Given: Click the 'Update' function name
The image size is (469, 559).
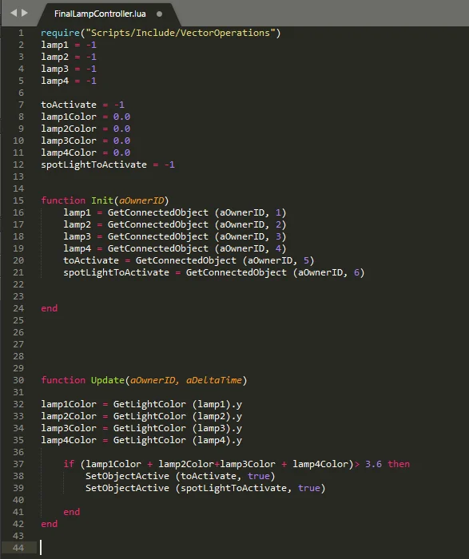Looking at the screenshot, I should (108, 380).
